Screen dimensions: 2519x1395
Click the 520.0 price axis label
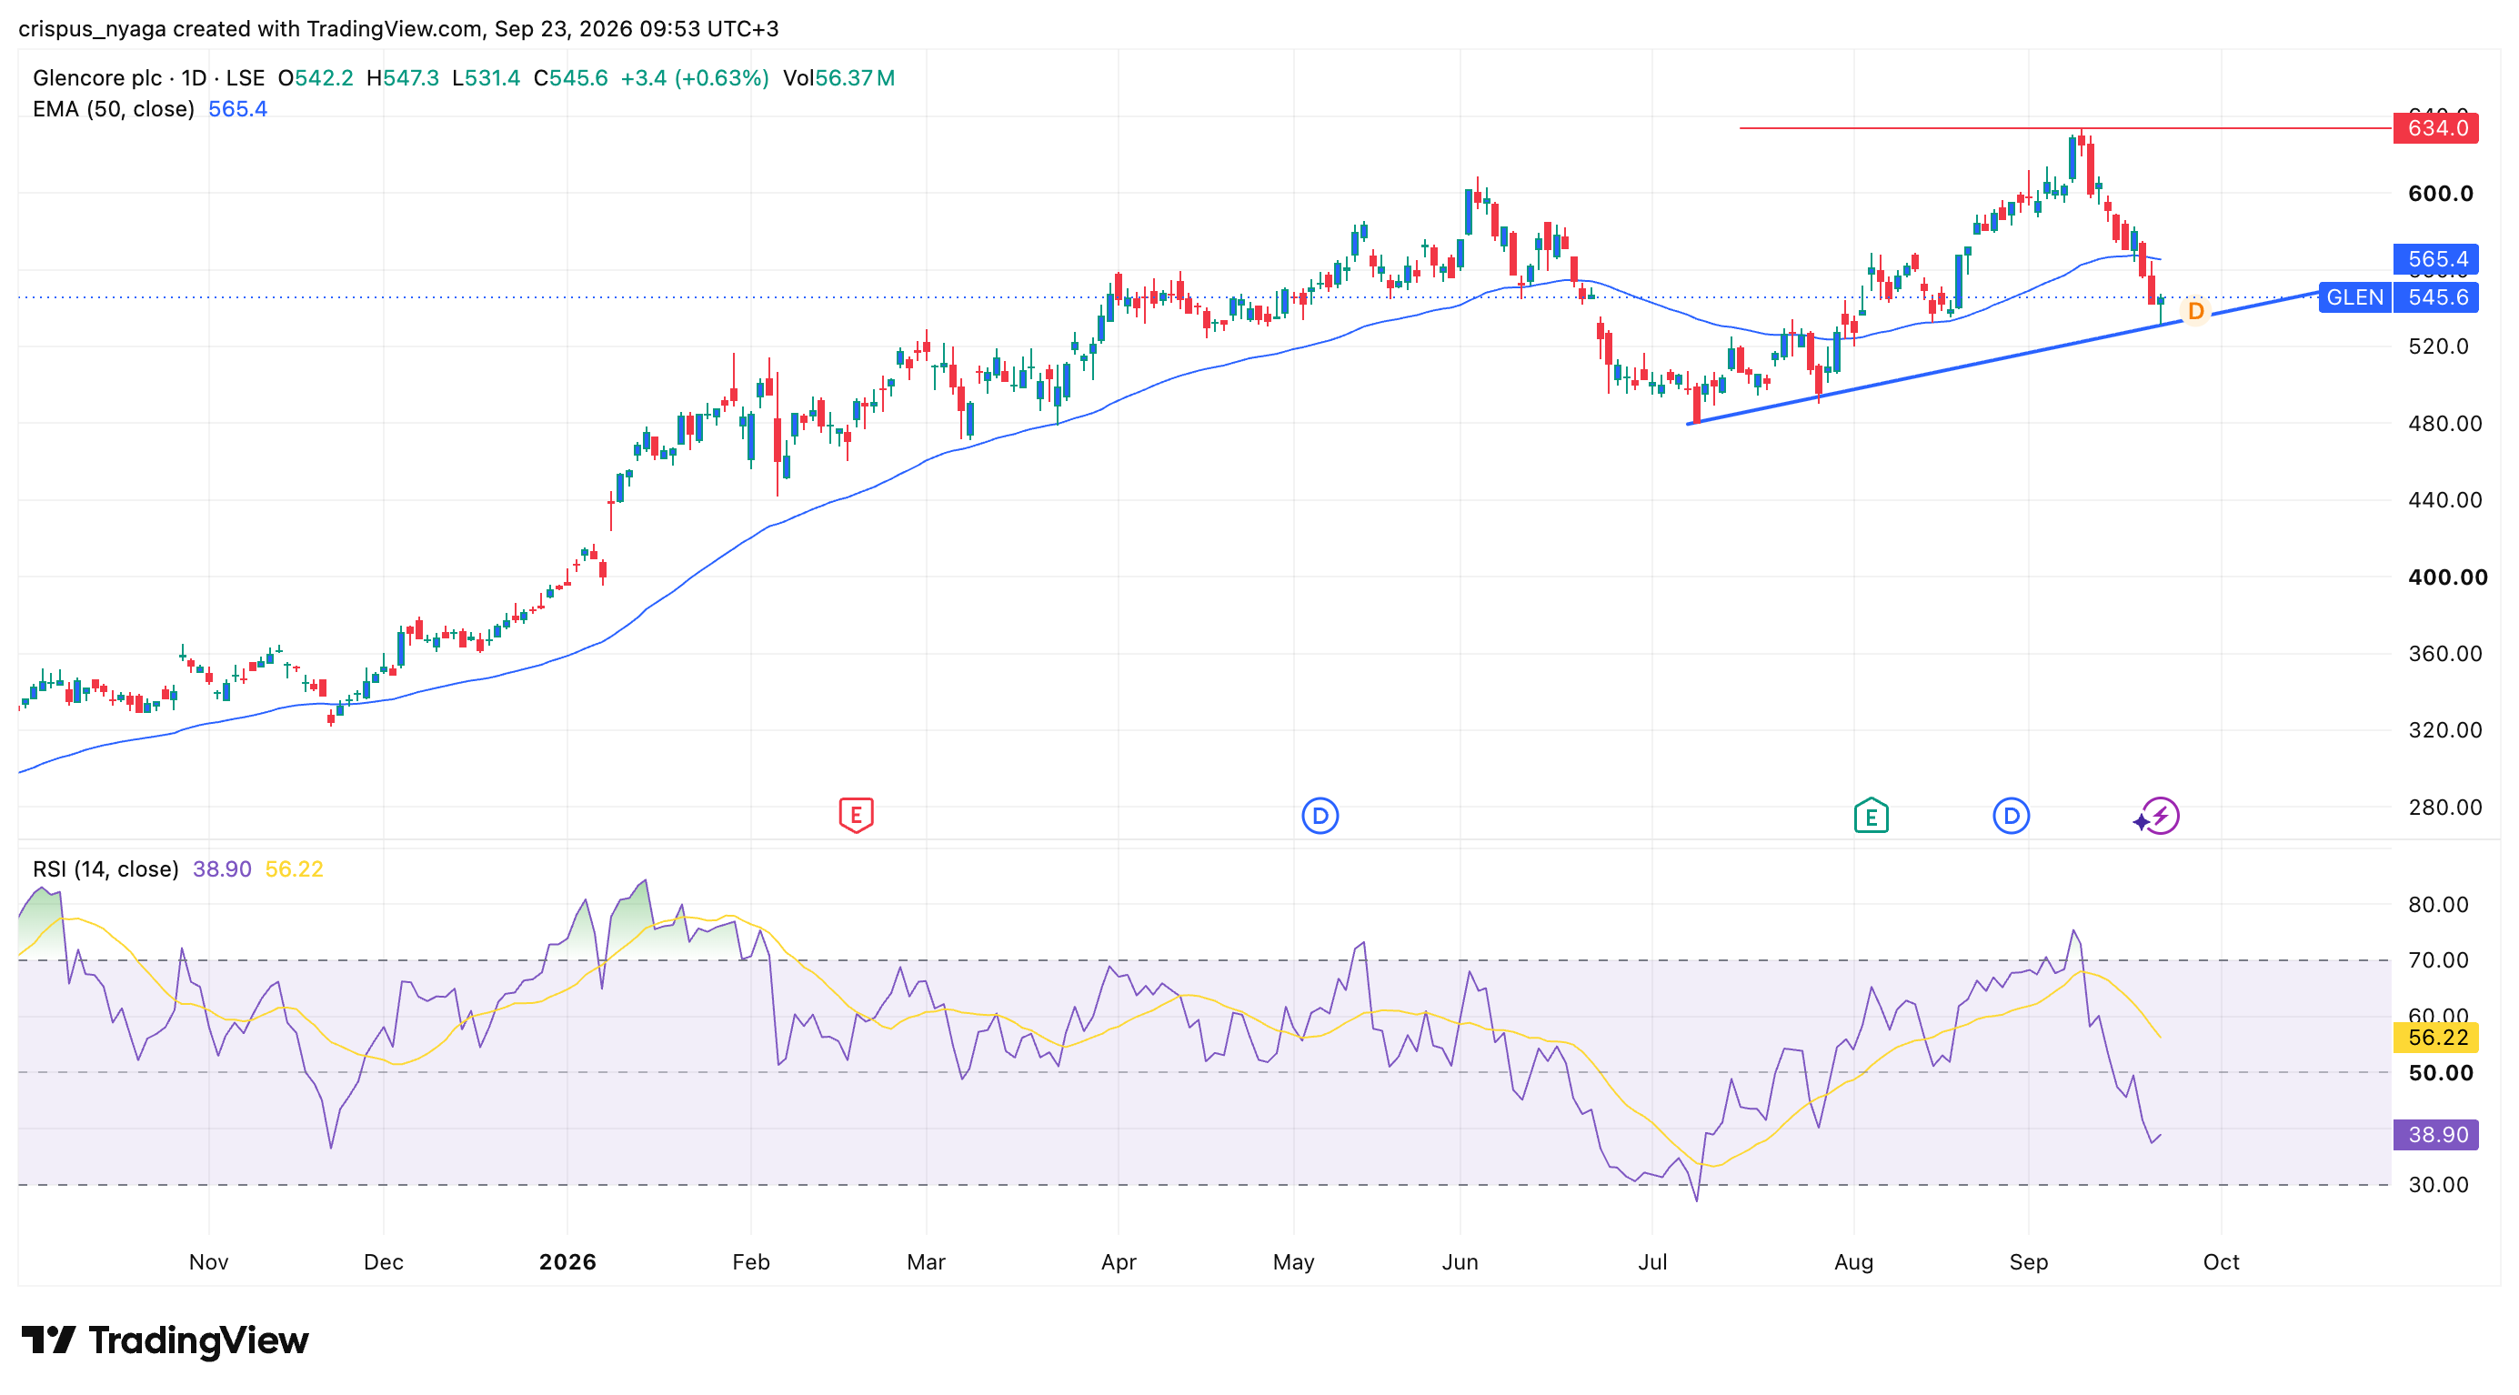(x=2439, y=346)
